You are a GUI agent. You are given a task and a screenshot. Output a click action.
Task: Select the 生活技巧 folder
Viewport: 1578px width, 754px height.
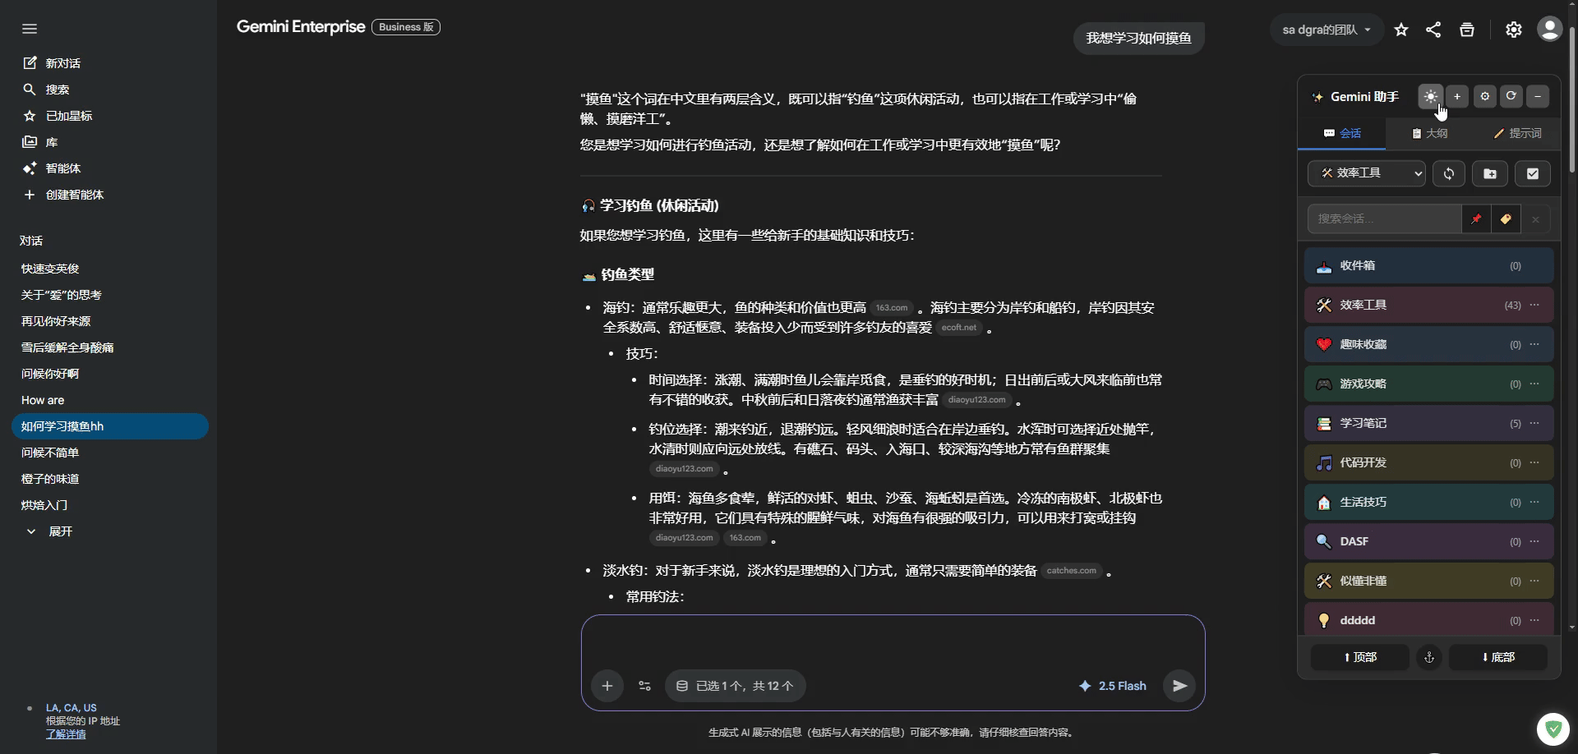1428,502
